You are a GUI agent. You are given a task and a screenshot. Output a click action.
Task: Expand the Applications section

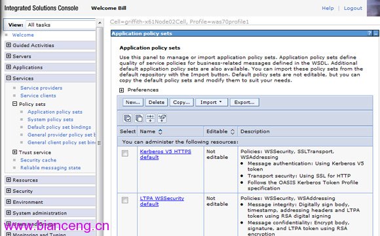[9, 67]
